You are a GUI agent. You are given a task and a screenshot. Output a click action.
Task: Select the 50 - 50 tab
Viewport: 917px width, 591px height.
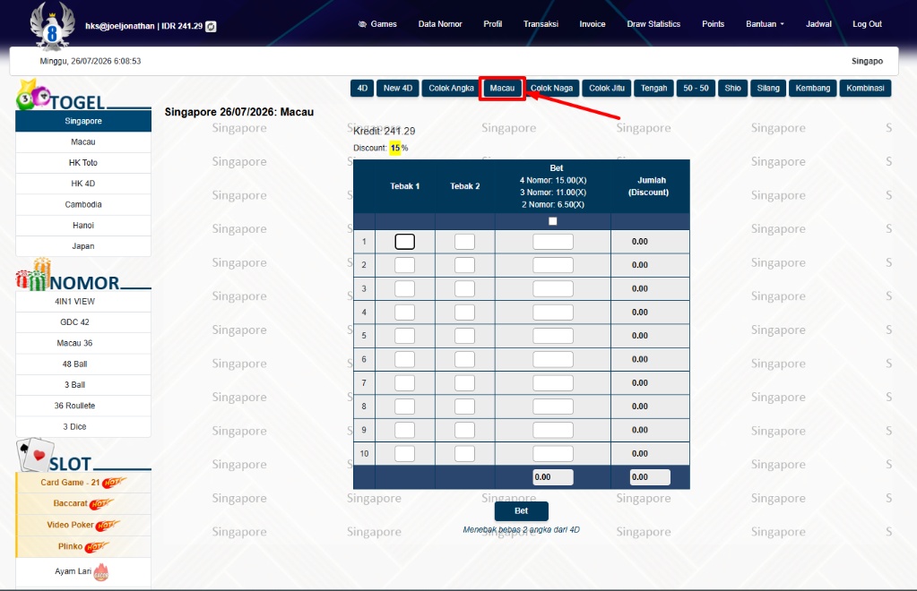coord(696,88)
